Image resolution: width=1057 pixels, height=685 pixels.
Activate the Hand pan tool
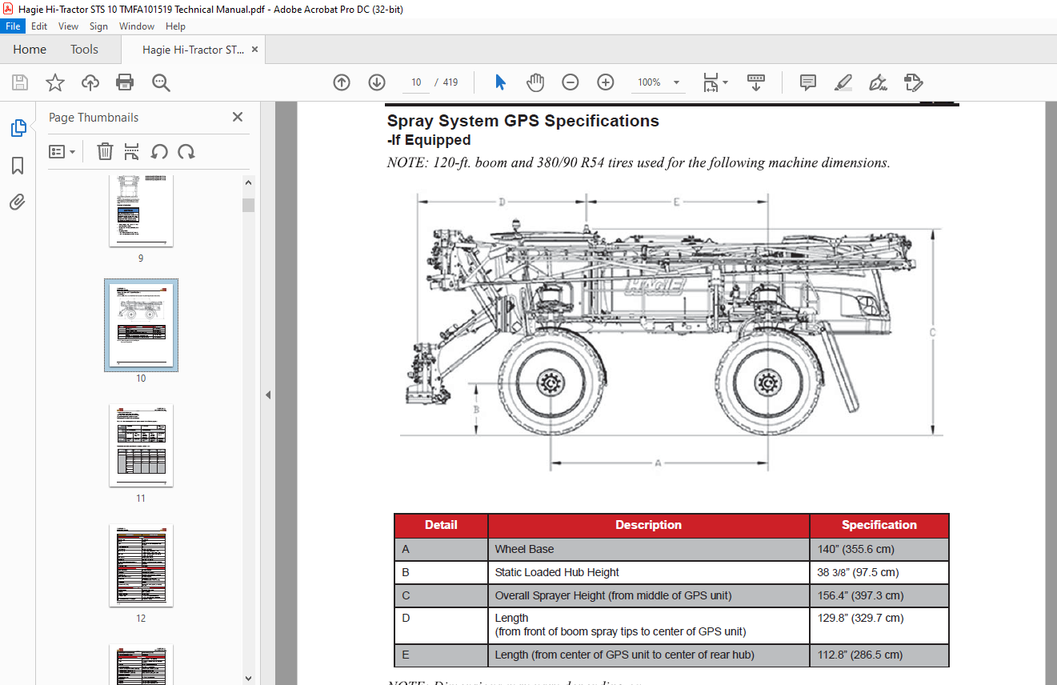pyautogui.click(x=535, y=82)
